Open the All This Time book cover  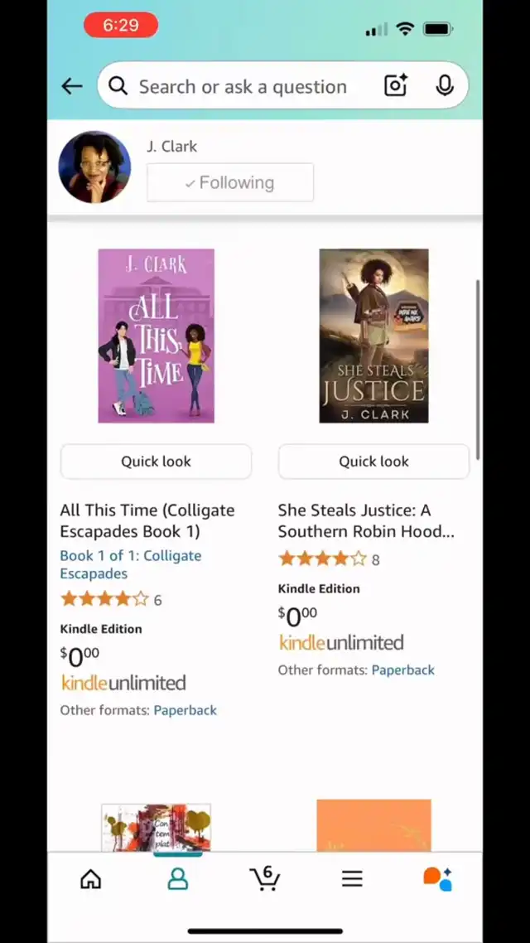pyautogui.click(x=157, y=336)
